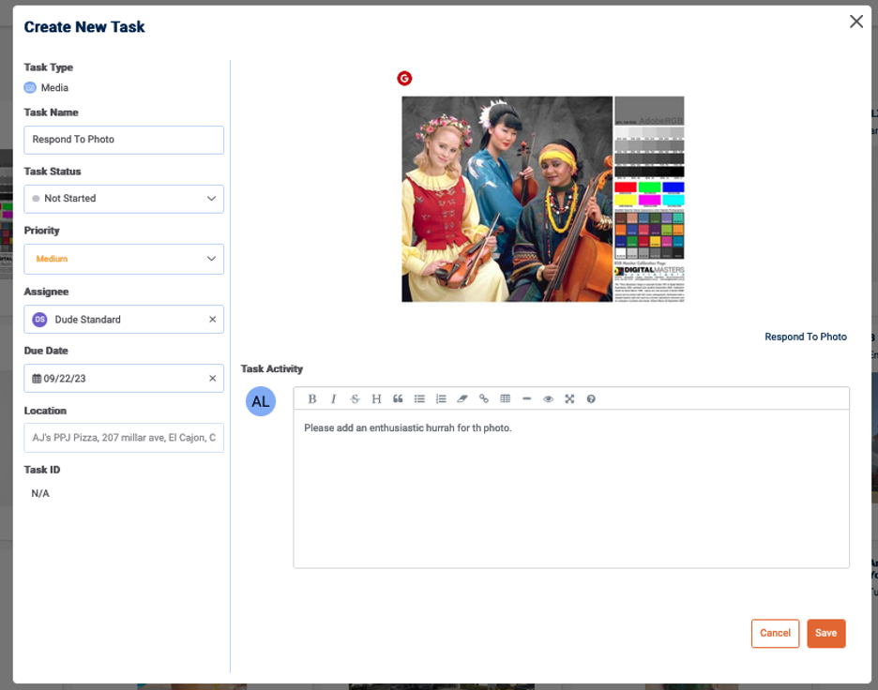The width and height of the screenshot is (878, 690).
Task: Open the editor help guide icon
Action: point(591,398)
